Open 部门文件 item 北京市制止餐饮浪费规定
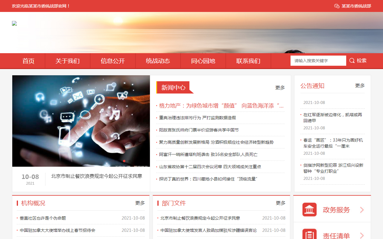This screenshot has height=239, width=383. 200,218
